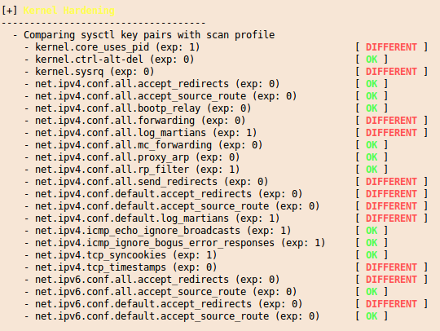
Task: Click DIFFERENT status beside kernel.sysrq
Action: pos(391,72)
